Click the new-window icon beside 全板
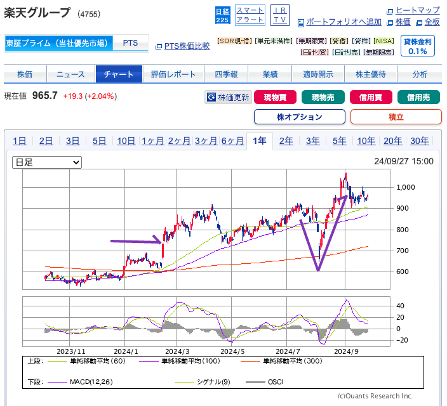The height and width of the screenshot is (406, 447). [x=419, y=23]
